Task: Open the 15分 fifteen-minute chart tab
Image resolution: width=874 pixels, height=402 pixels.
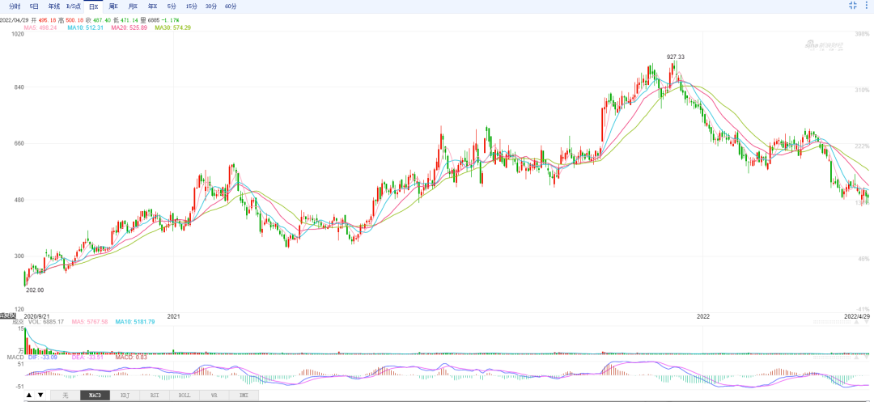Action: tap(191, 6)
